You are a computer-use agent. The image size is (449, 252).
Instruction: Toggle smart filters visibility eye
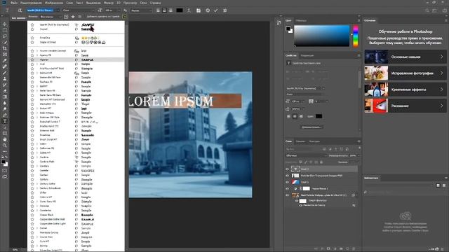coord(296,201)
